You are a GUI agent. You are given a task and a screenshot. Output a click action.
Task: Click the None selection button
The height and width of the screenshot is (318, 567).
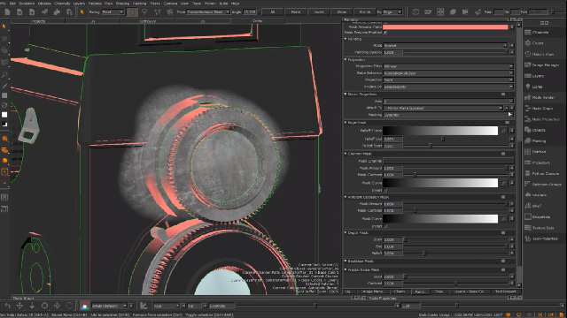pyautogui.click(x=295, y=11)
